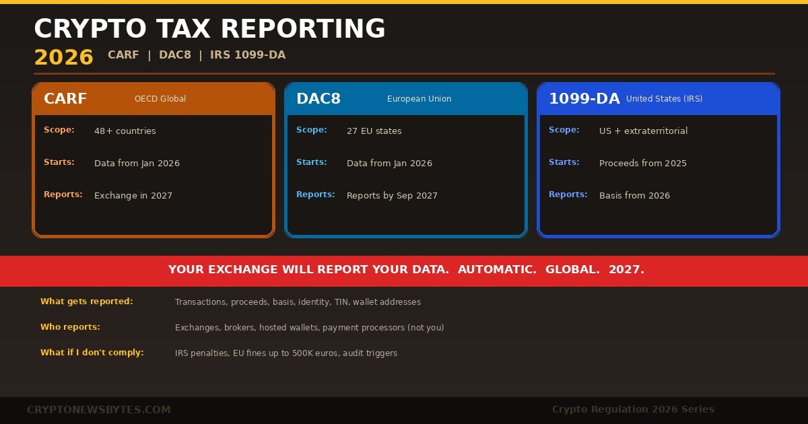Open the CRYPTONEWSBYTES.COM footer link

point(99,409)
